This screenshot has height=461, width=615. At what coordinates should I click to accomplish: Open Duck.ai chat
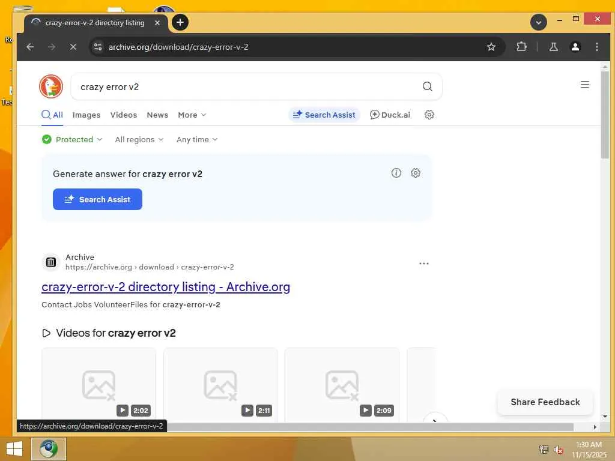[x=390, y=115]
